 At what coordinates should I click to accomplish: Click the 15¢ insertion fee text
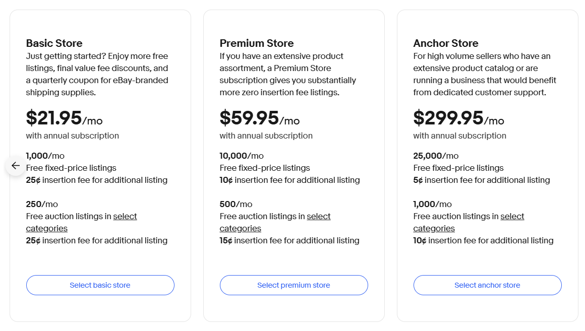pyautogui.click(x=289, y=240)
